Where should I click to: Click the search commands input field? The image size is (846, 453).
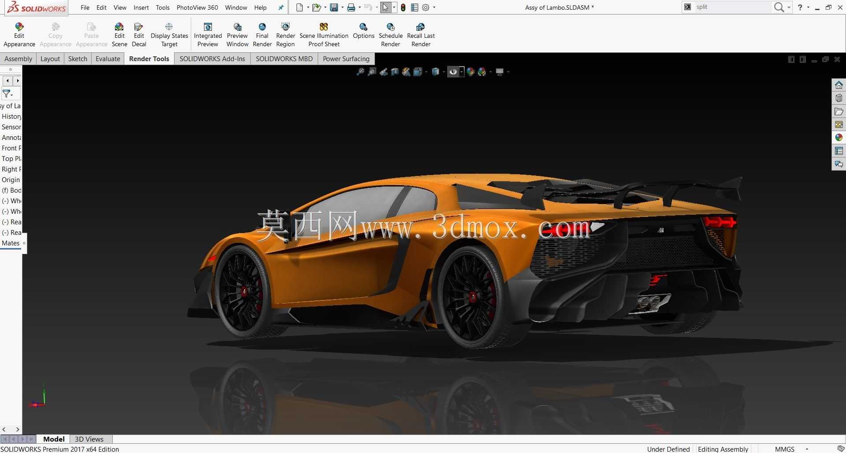[733, 7]
